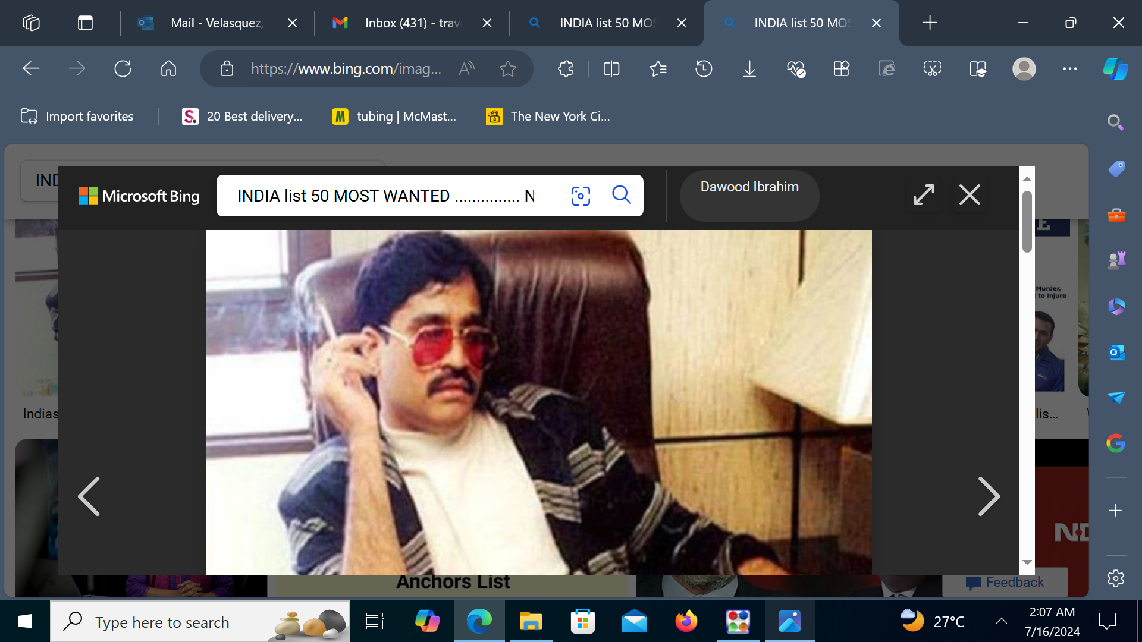Image resolution: width=1142 pixels, height=642 pixels.
Task: Refresh the current page
Action: click(x=123, y=69)
